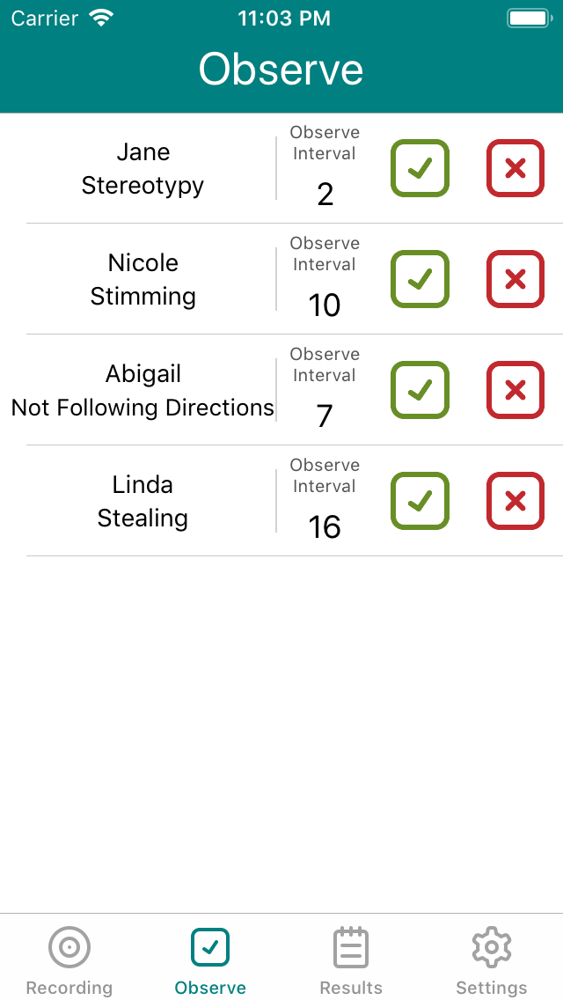The height and width of the screenshot is (1000, 563).
Task: Tap green checkmark for Linda Stealing
Action: click(420, 501)
